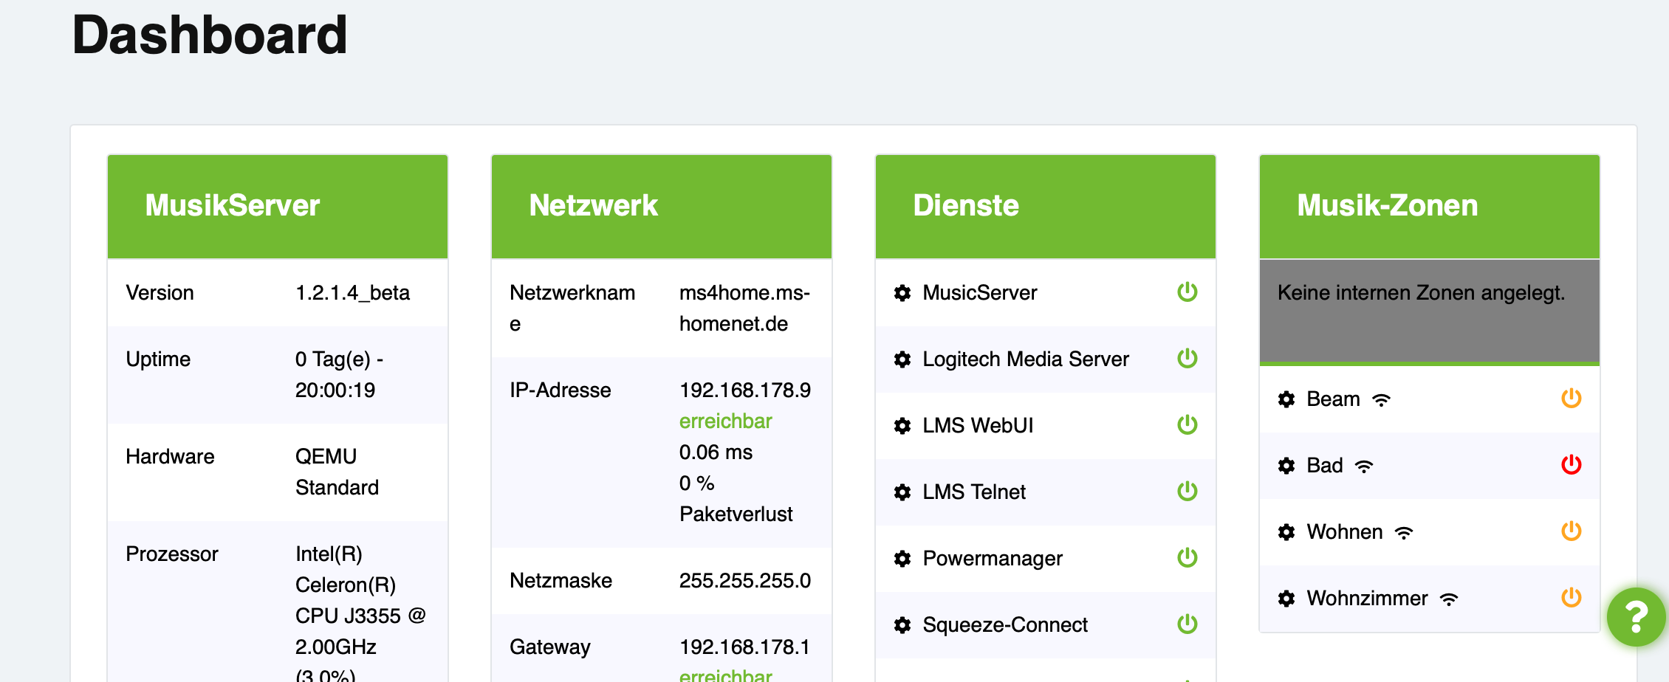Click gear icon for Bad zone
The width and height of the screenshot is (1669, 682).
pos(1286,466)
